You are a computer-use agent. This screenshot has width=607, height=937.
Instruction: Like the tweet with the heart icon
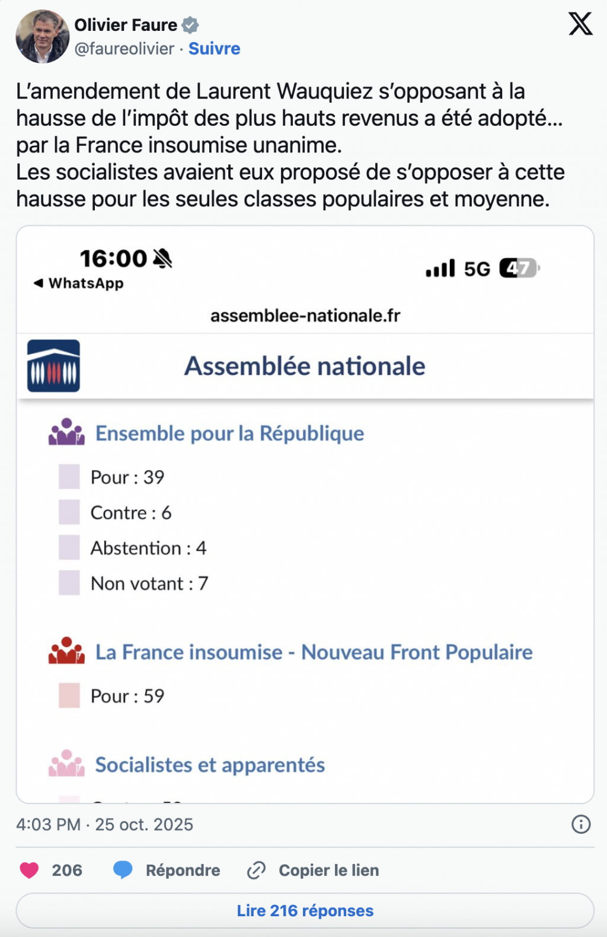29,870
